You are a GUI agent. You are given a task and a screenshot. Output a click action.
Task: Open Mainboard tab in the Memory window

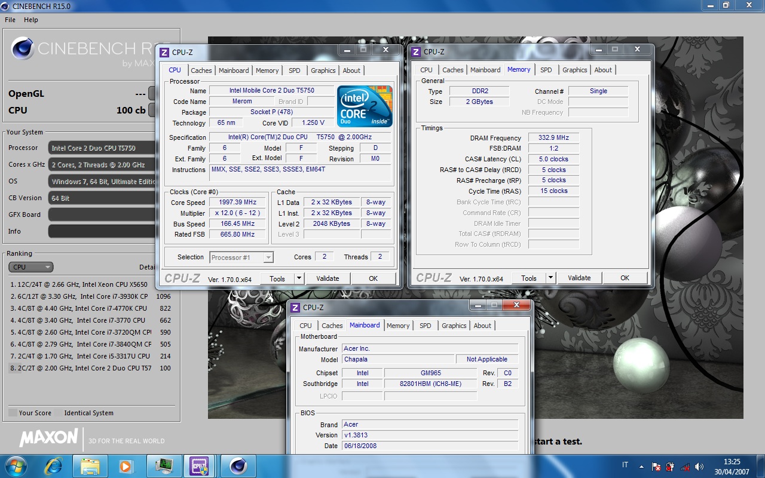pos(485,70)
